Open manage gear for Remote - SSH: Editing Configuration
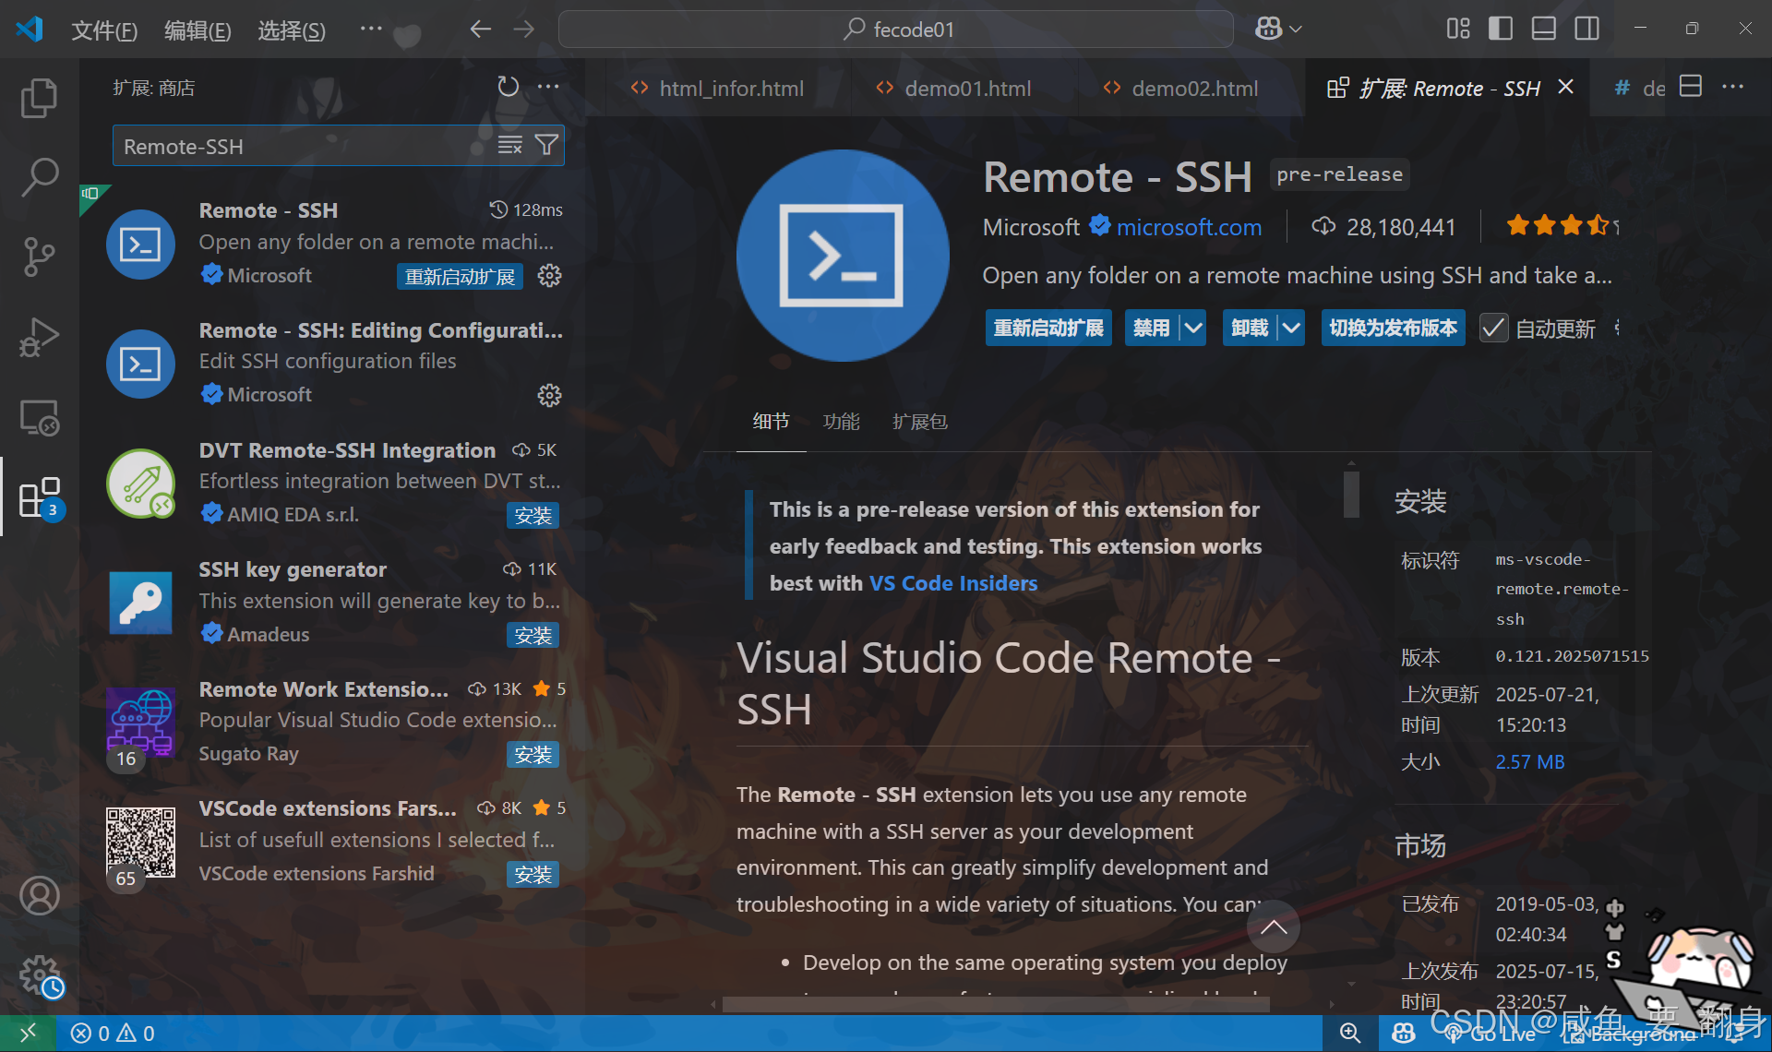Viewport: 1772px width, 1052px height. (549, 396)
